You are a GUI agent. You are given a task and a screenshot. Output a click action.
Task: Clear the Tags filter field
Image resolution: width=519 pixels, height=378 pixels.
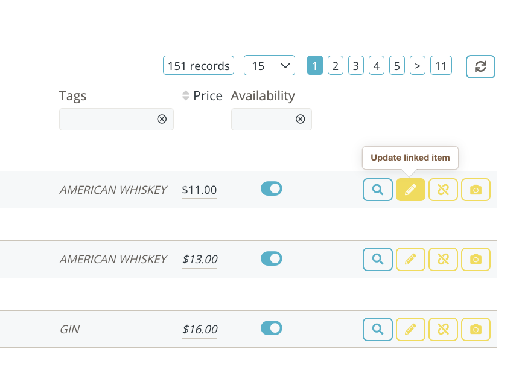point(162,119)
